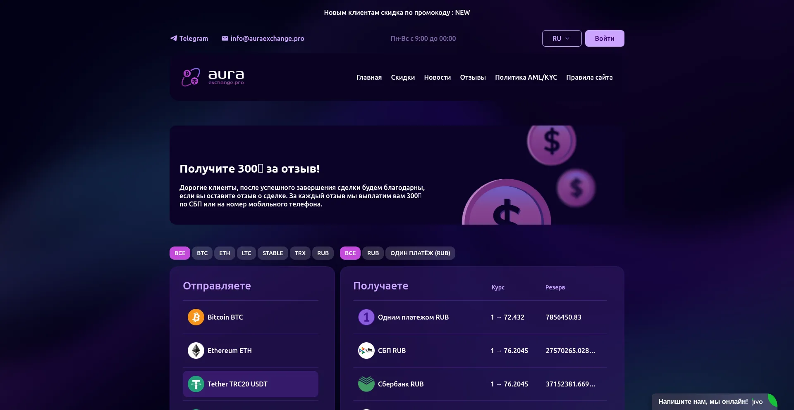
Task: Click the reserve value 7856450.83
Action: click(x=564, y=317)
